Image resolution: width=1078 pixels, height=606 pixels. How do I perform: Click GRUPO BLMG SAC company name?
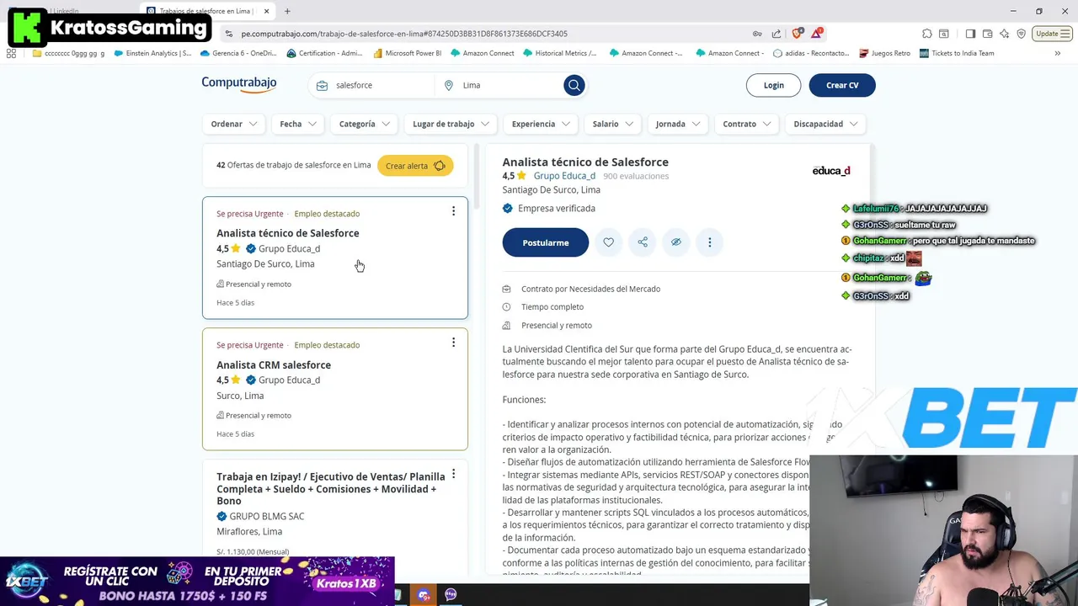267,516
